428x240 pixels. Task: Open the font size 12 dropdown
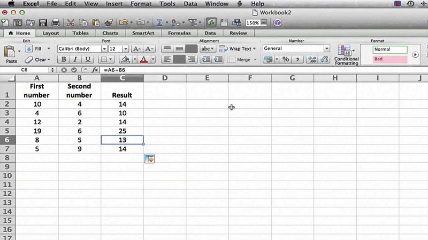(126, 49)
